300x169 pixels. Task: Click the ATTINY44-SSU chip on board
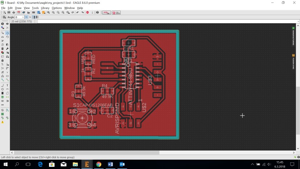click(131, 76)
